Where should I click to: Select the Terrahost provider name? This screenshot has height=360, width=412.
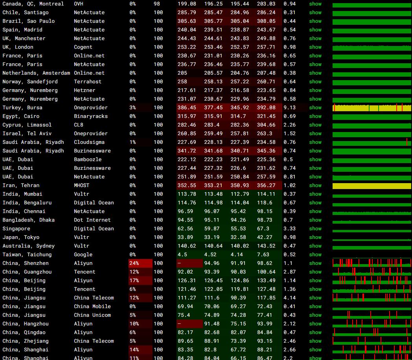(88, 82)
